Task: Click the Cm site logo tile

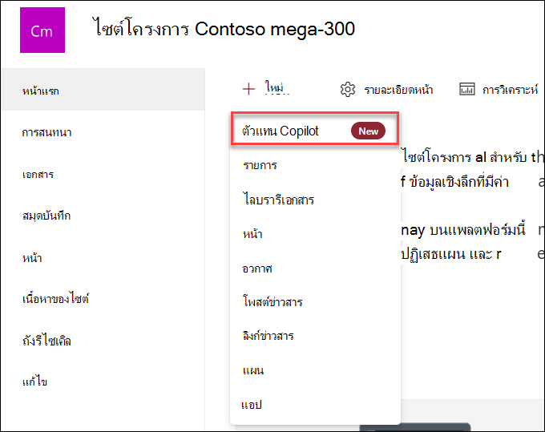Action: point(42,30)
